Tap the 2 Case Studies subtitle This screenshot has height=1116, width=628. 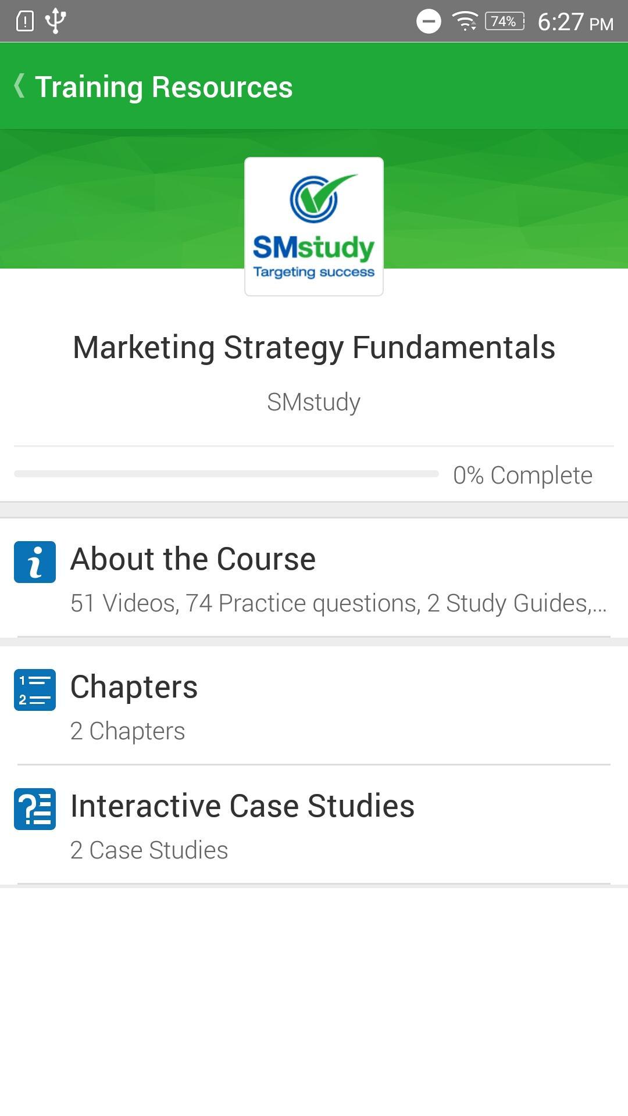point(149,850)
